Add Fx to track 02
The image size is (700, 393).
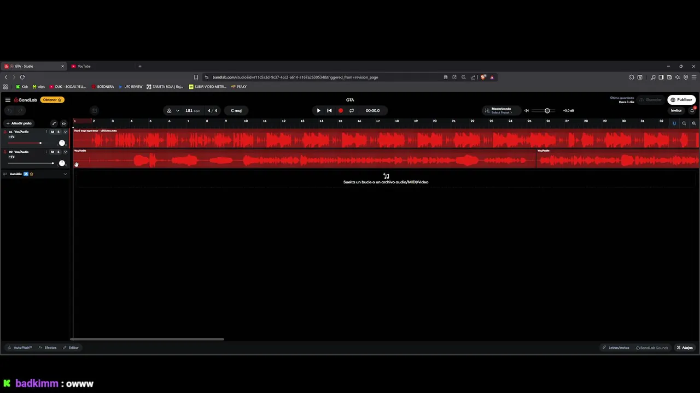[11, 157]
